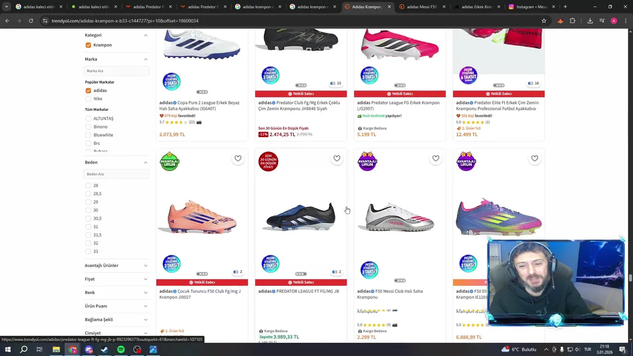Click heart icon on Predator League FT product

tap(337, 158)
